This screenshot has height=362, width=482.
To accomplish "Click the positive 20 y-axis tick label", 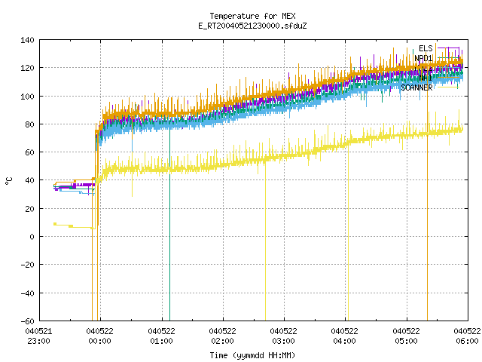I will coord(29,209).
